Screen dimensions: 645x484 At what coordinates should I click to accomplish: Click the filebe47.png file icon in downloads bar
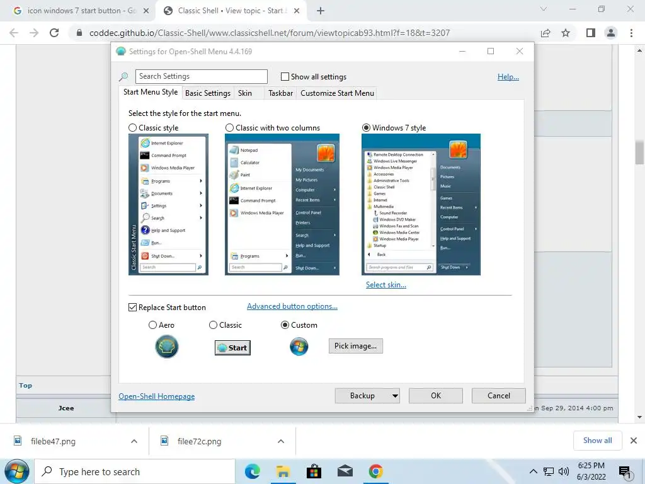tap(18, 441)
